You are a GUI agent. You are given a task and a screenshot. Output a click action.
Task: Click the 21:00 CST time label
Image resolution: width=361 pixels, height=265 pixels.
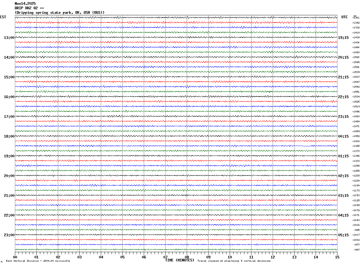(x=9, y=196)
